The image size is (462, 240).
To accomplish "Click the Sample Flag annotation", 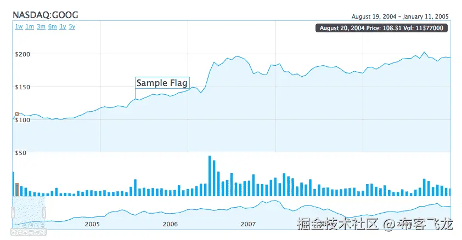I will point(162,83).
